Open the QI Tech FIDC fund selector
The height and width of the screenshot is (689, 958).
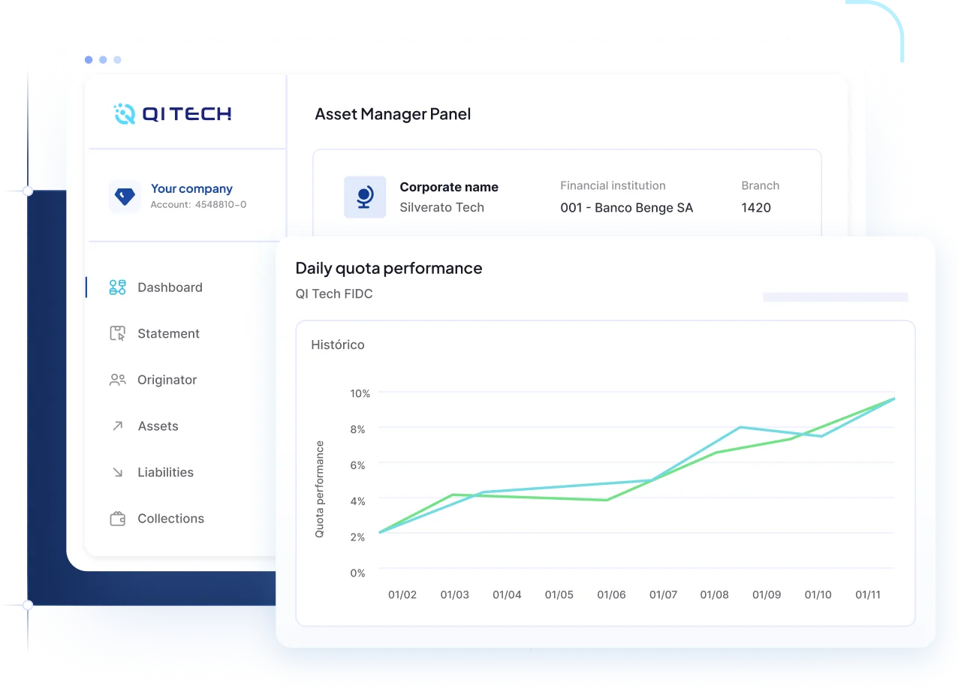(334, 293)
